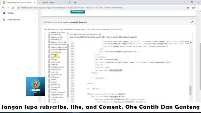Click the file icon beside feedback.tpl

[49, 52]
